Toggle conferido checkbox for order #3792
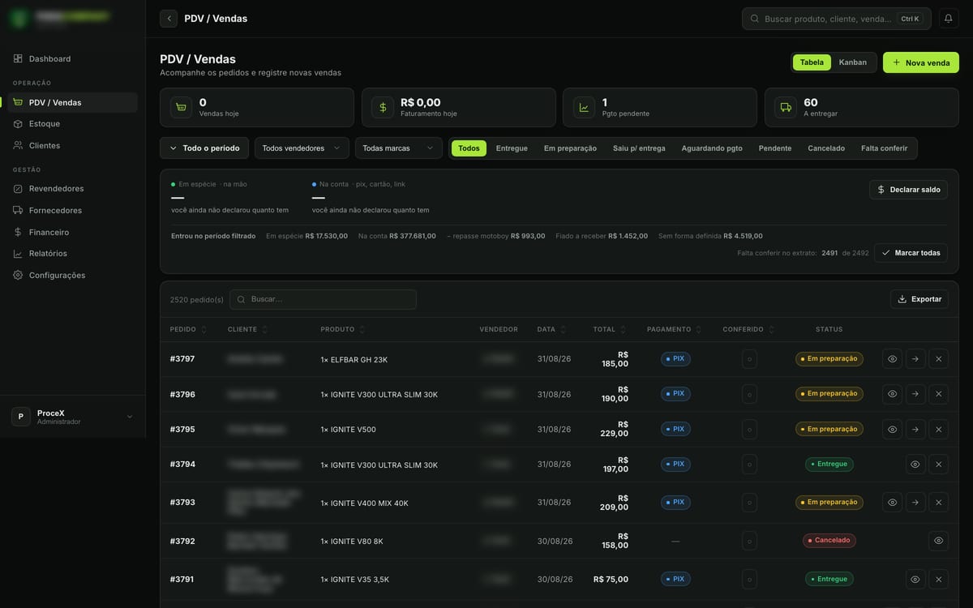This screenshot has height=608, width=973. pos(749,541)
